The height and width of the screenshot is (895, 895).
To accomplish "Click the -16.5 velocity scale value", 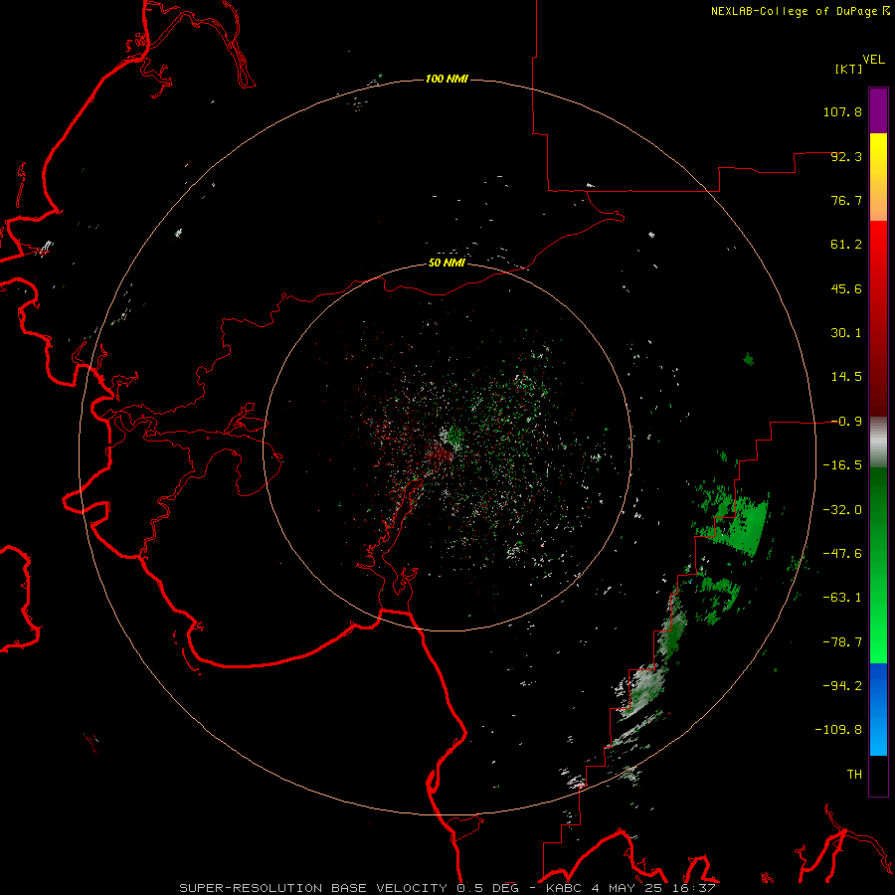I will pyautogui.click(x=842, y=465).
